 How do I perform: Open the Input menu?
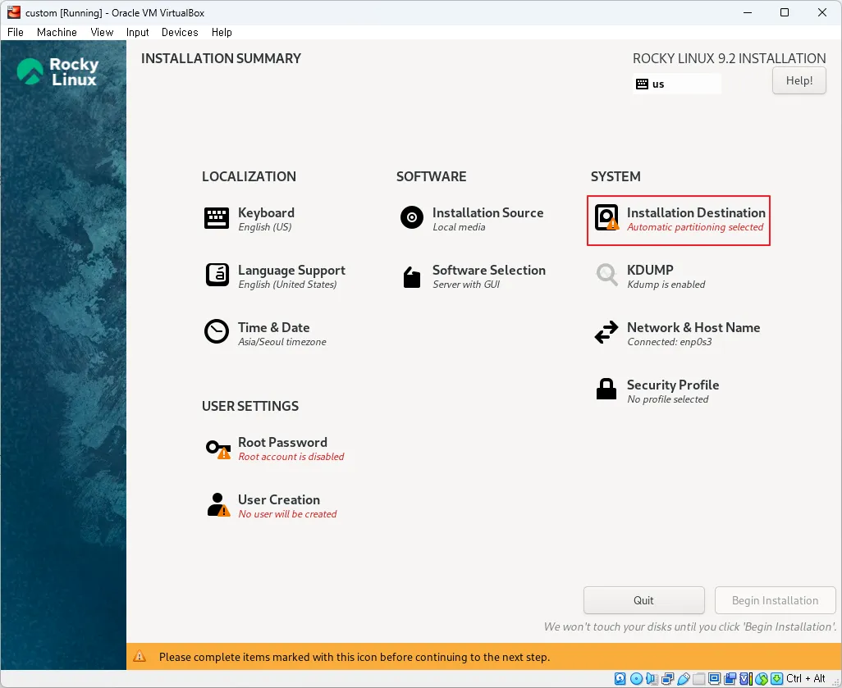click(x=138, y=32)
